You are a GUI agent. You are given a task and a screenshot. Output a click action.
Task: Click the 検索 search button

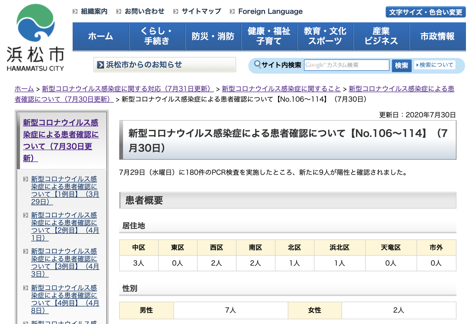[401, 66]
